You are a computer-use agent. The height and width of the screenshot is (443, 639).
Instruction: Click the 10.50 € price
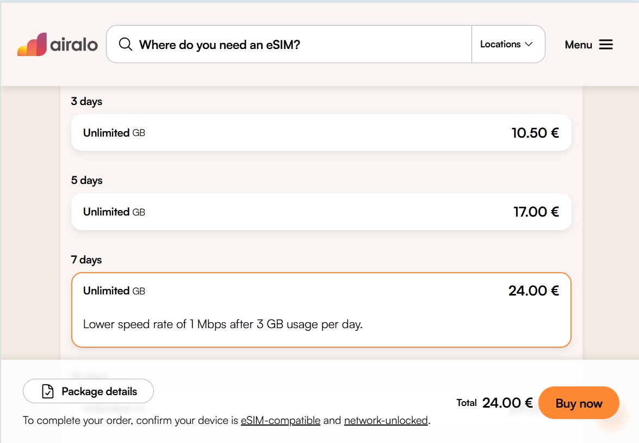(x=535, y=133)
